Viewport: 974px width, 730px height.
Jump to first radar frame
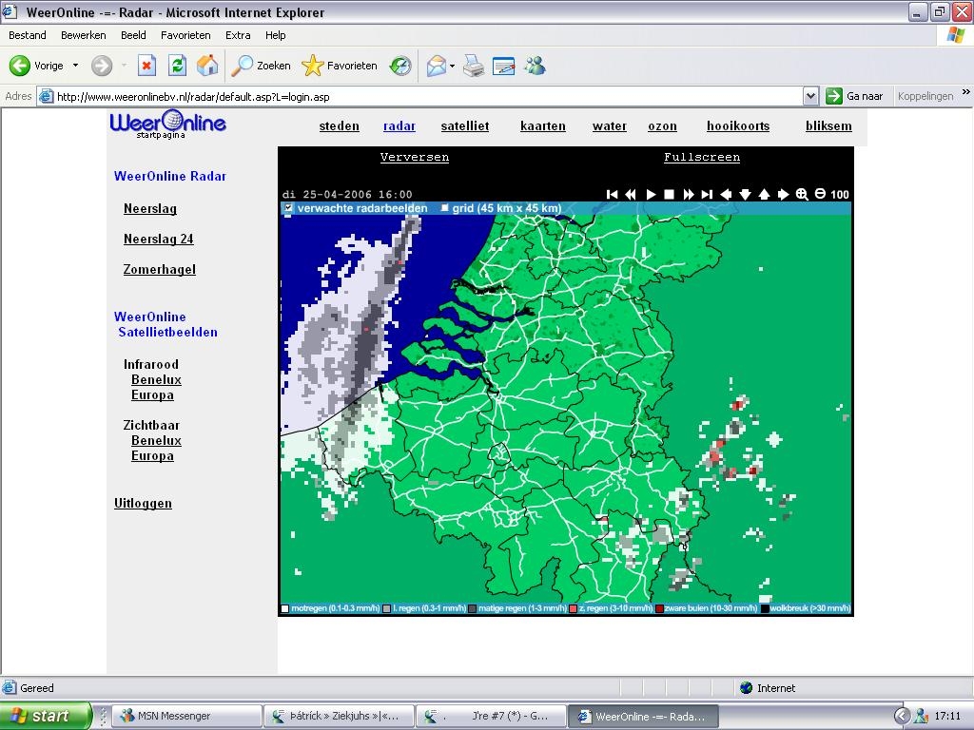click(613, 194)
